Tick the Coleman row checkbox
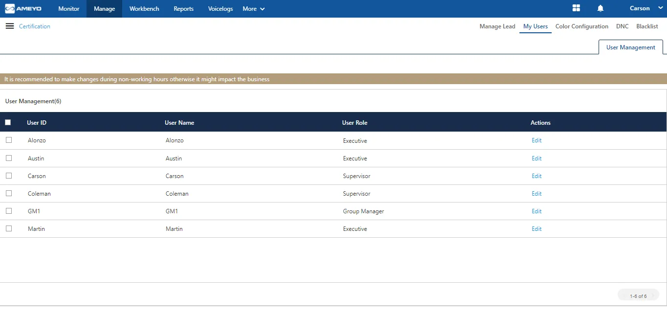667x317 pixels. pos(9,193)
